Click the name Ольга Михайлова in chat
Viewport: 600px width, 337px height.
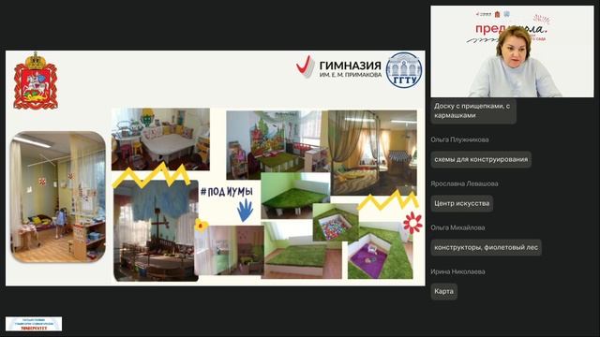457,227
